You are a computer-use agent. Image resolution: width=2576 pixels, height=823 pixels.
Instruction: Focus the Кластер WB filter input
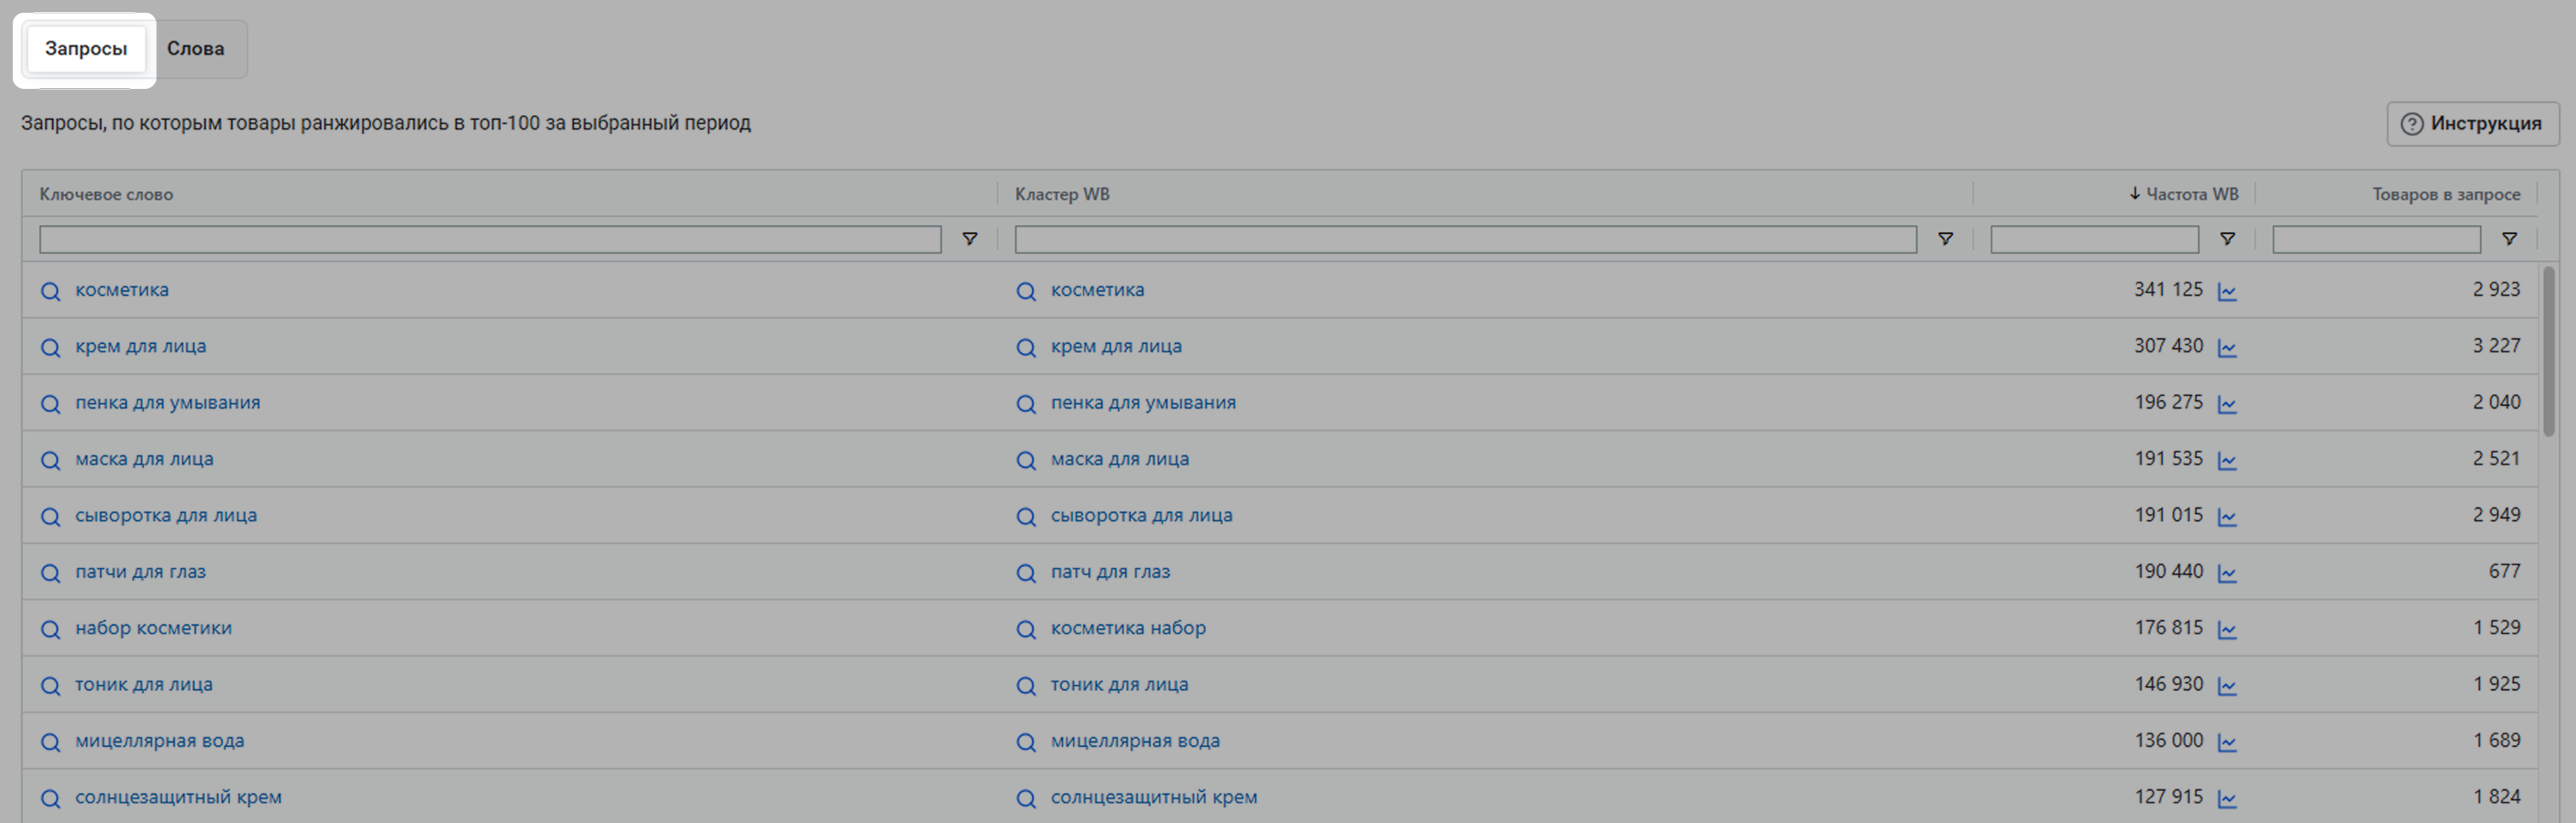click(1466, 239)
